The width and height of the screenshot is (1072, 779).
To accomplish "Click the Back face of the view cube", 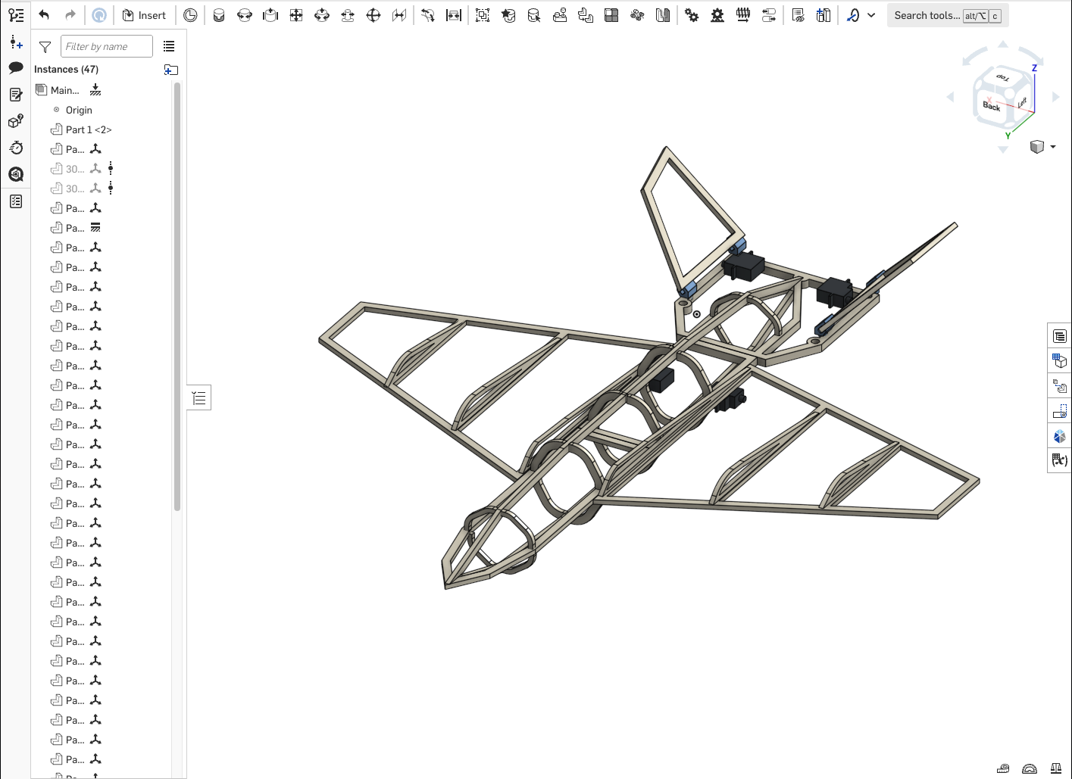I will (x=991, y=106).
